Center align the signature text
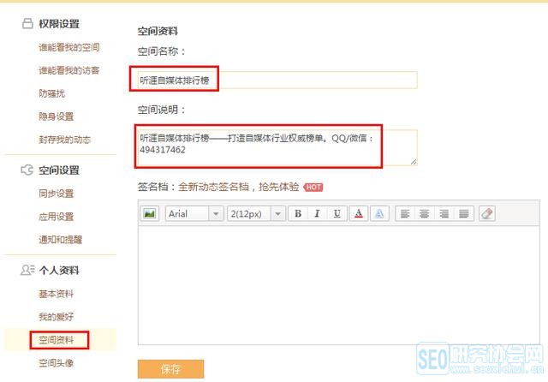 coord(424,213)
